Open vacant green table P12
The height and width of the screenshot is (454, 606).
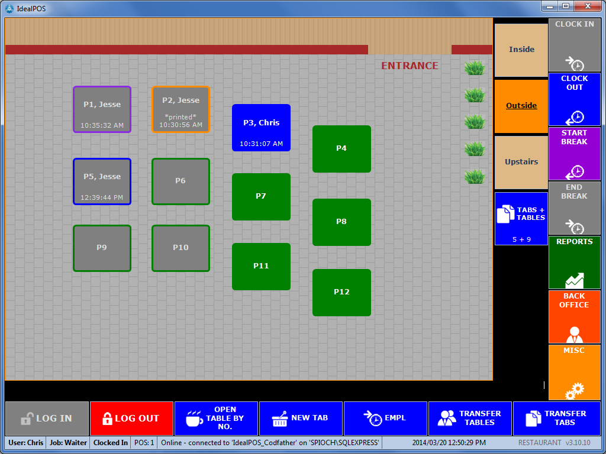tap(341, 293)
